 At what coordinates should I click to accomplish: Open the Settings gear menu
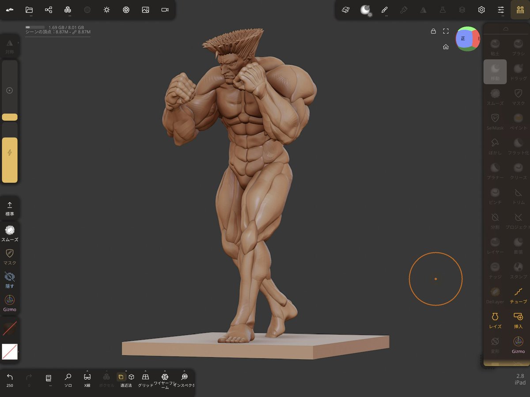tap(481, 10)
